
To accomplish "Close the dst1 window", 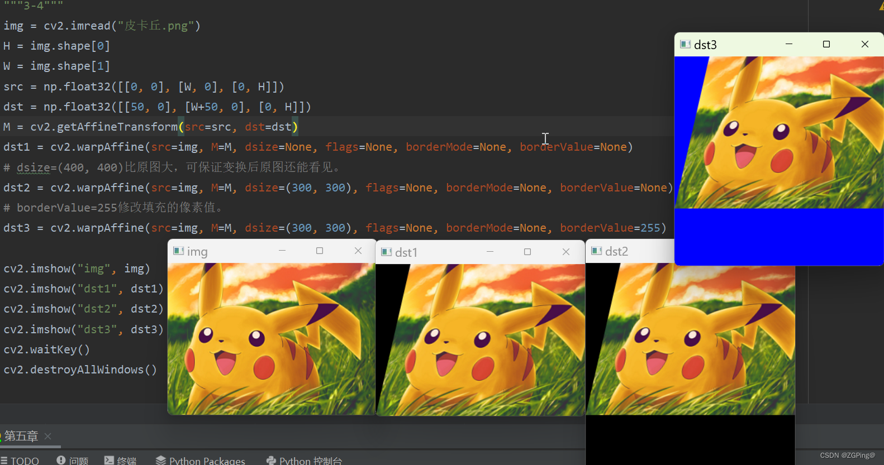I will (566, 252).
